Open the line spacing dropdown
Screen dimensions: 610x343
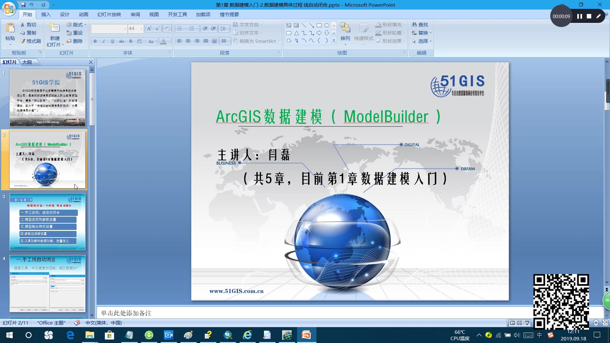click(224, 29)
